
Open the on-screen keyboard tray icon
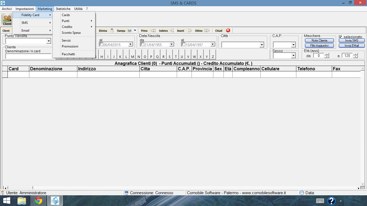coord(320,201)
